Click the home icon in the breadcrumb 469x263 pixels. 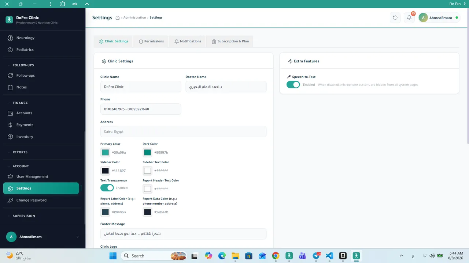point(118,18)
